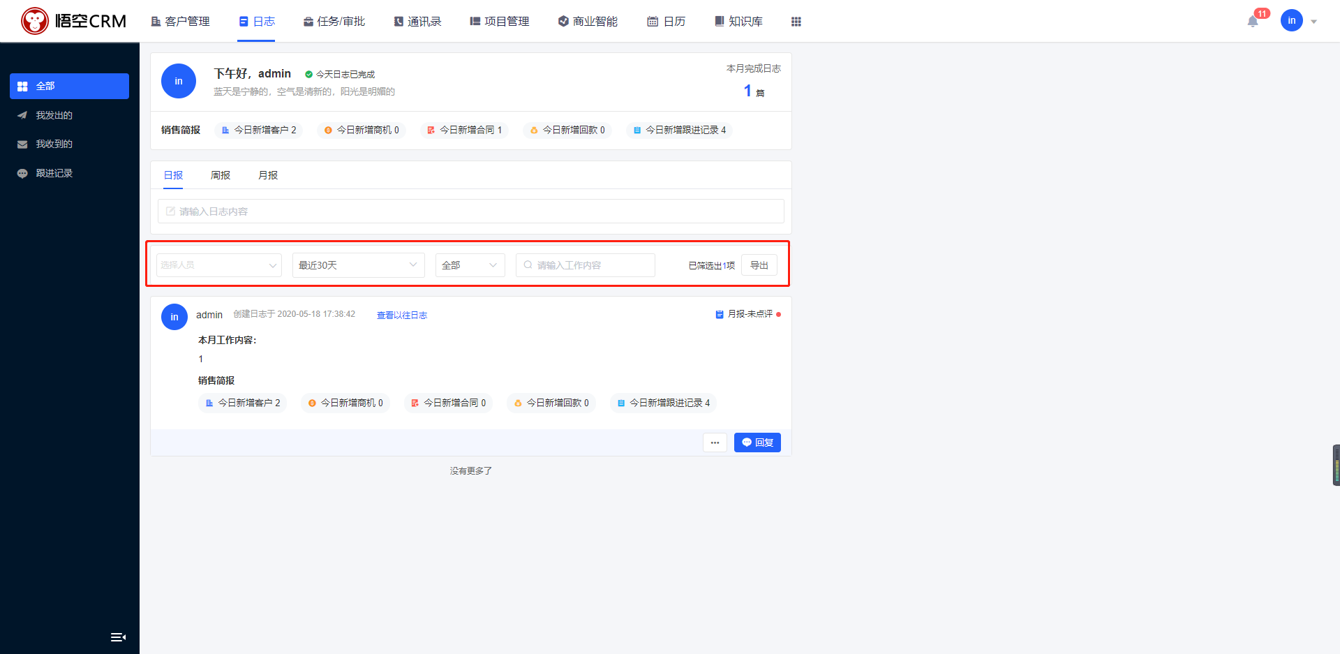
Task: Switch to the 日报 tab
Action: [x=173, y=175]
